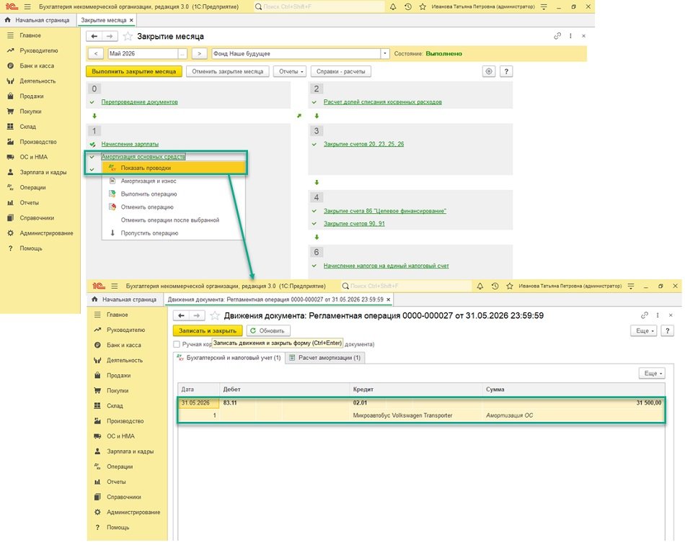The image size is (685, 545).
Task: Open Еще dropdown above postings table
Action: tap(653, 374)
